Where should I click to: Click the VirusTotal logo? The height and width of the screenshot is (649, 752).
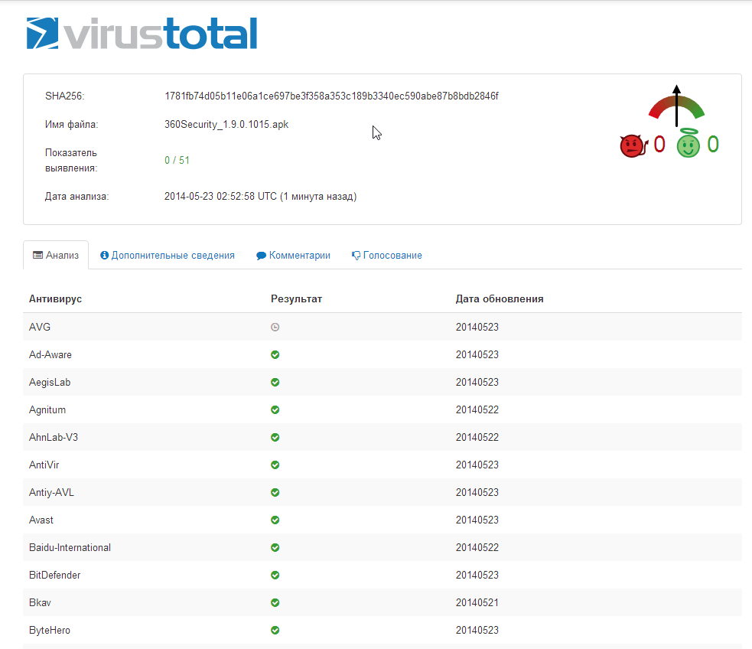(142, 34)
